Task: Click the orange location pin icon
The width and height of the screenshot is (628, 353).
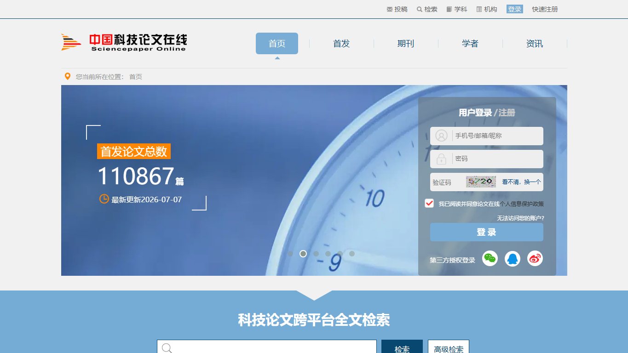Action: [68, 76]
